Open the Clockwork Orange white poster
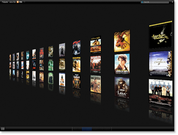Screen dimensions: 178x135 pyautogui.click(x=62, y=80)
